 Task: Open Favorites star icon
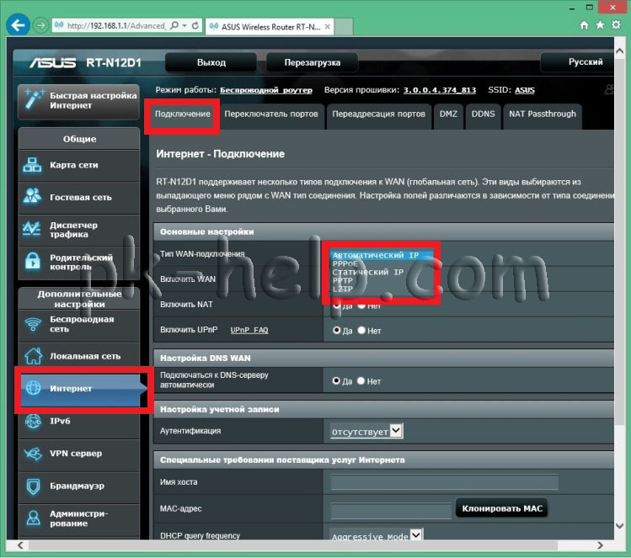(x=600, y=25)
